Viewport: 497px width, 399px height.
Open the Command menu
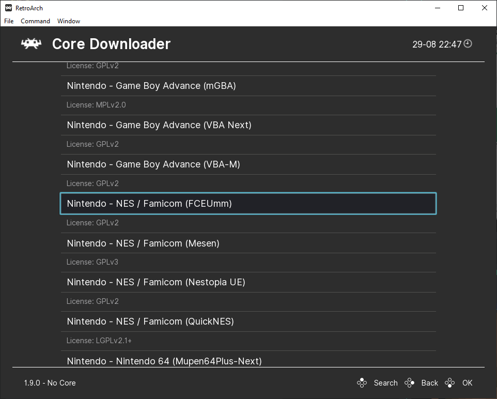pos(35,21)
